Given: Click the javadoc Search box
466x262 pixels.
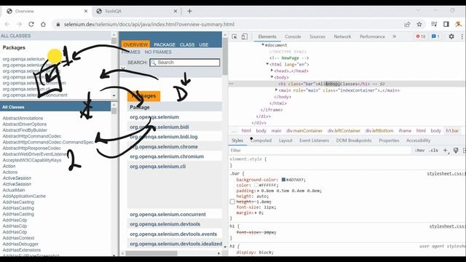Looking at the screenshot, I should [x=185, y=63].
